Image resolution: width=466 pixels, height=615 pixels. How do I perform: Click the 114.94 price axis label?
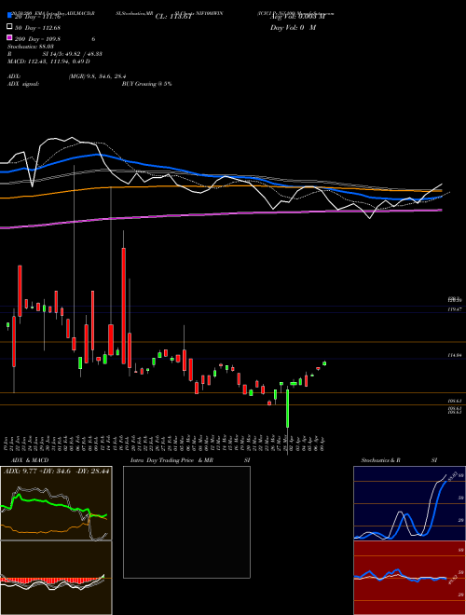[455, 355]
